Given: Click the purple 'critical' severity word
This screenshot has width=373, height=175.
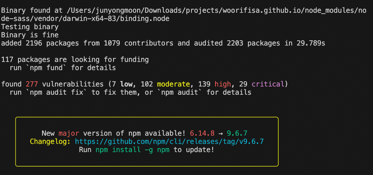Looking at the screenshot, I should [268, 84].
